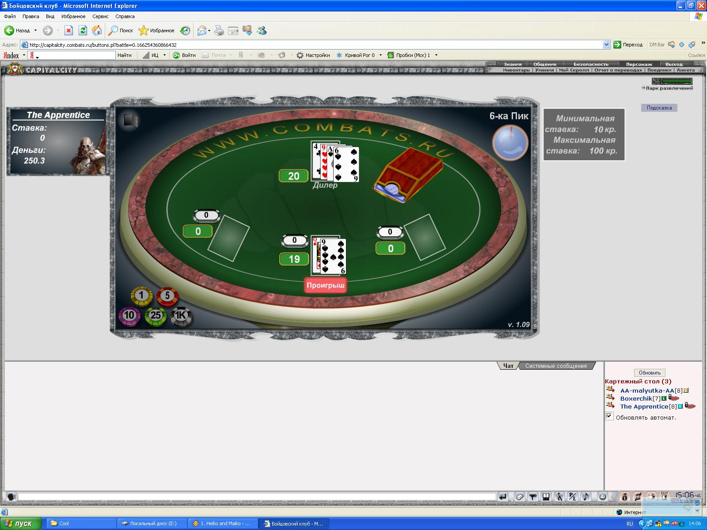Click the Обновить button
The width and height of the screenshot is (707, 530).
(x=650, y=373)
